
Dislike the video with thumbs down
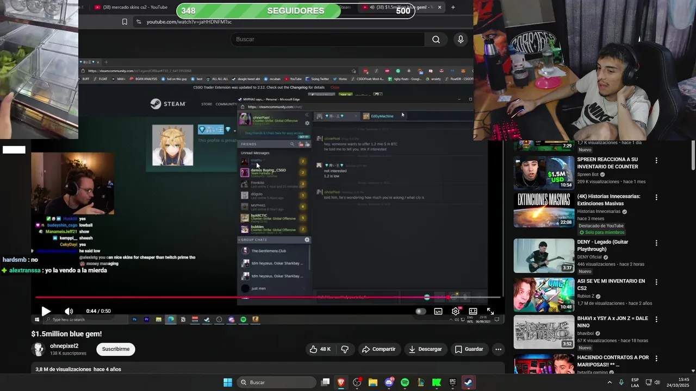click(x=345, y=349)
